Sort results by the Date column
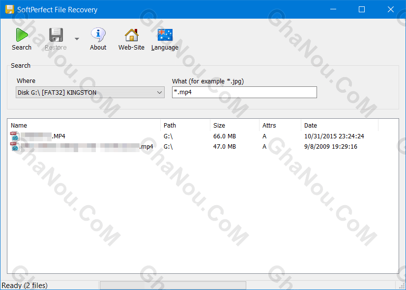This screenshot has height=290, width=406. click(340, 125)
